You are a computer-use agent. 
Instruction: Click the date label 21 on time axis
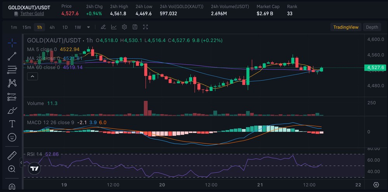click(x=260, y=185)
